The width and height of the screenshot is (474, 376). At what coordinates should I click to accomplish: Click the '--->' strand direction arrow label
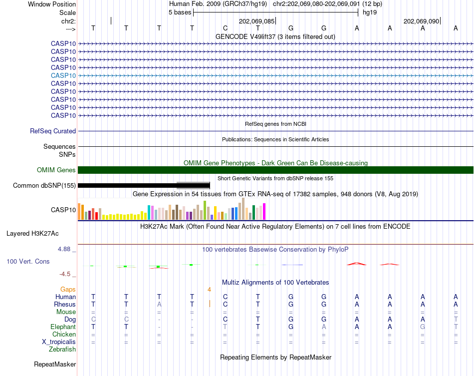(70, 29)
